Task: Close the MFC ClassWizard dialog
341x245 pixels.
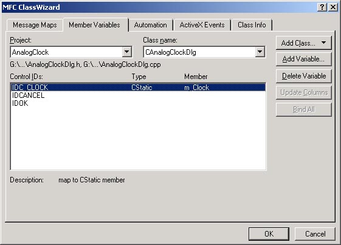Action: 333,7
